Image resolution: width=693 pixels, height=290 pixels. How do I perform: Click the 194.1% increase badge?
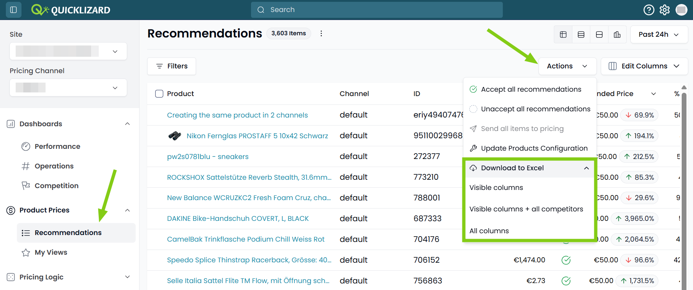pyautogui.click(x=639, y=136)
